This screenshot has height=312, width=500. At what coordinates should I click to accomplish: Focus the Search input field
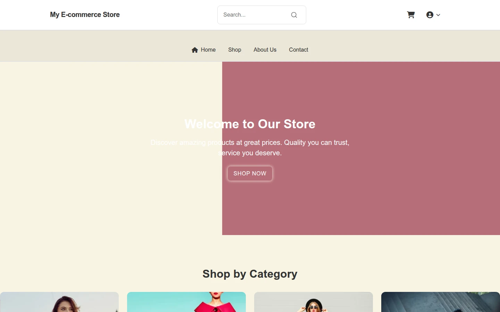[x=261, y=15]
